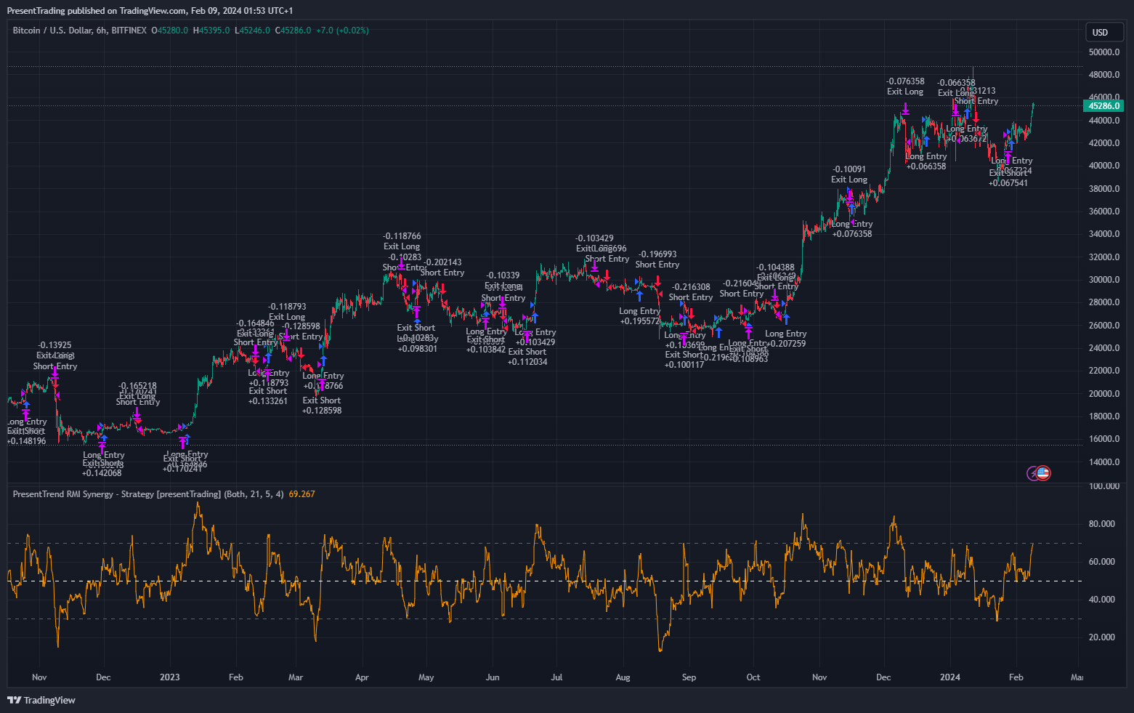Click the -0.10091 Exit Long label
1134x713 pixels.
point(849,169)
